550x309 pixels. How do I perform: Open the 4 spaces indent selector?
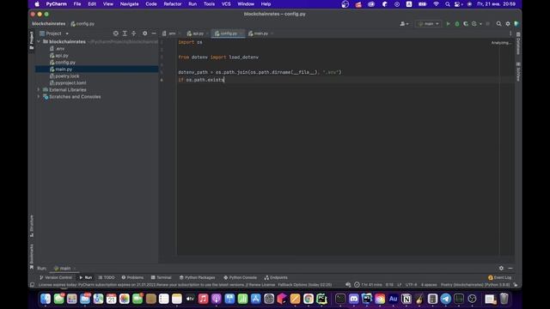(x=429, y=285)
